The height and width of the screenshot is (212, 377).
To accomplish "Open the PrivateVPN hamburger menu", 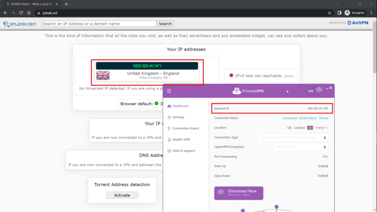I will [169, 91].
